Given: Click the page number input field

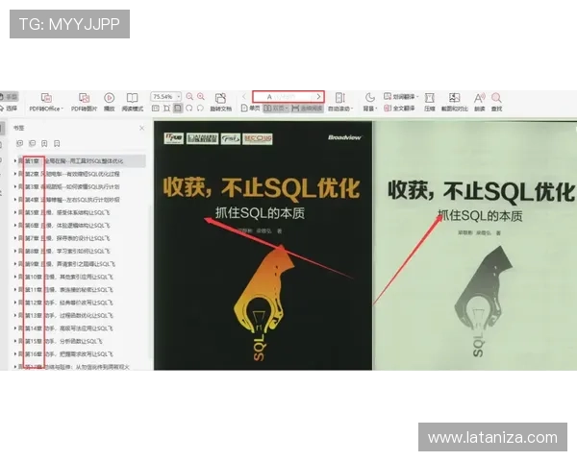Looking at the screenshot, I should [x=284, y=96].
